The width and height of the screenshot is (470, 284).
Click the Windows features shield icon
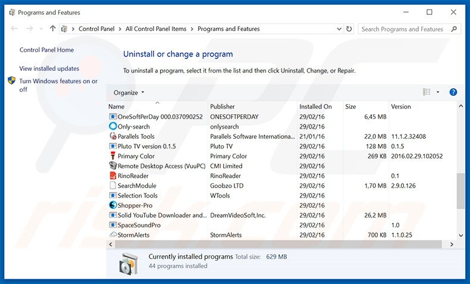click(11, 80)
